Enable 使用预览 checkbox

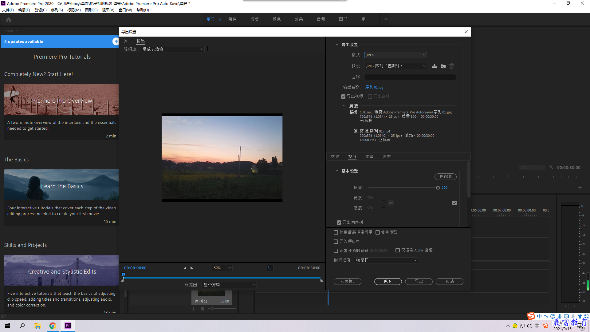point(378,232)
